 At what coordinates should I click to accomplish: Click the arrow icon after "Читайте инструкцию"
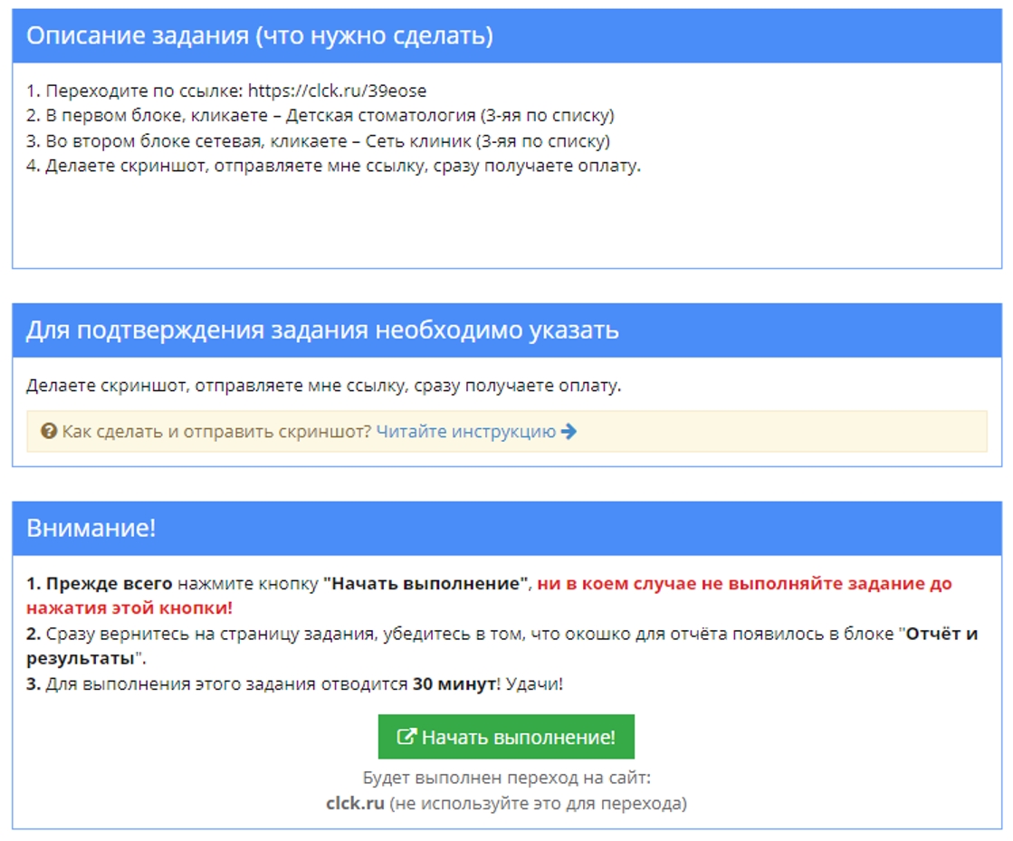point(569,431)
